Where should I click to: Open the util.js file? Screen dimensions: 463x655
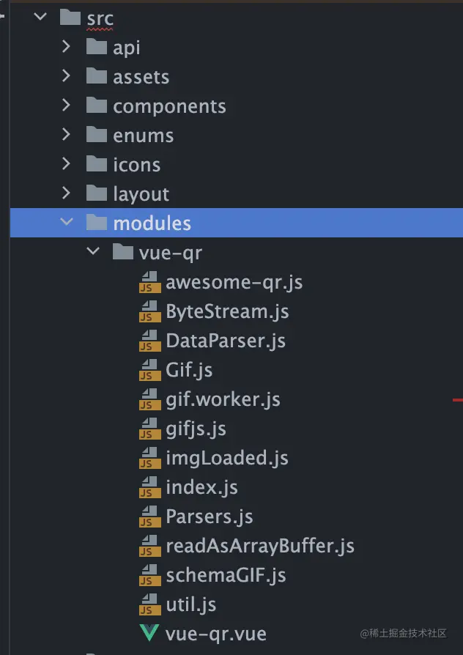pos(190,604)
